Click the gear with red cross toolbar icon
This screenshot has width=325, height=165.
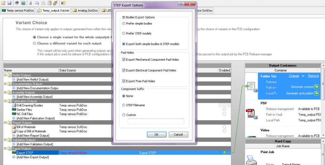pos(55,3)
